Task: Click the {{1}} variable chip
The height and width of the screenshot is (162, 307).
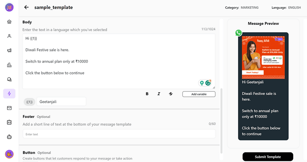Action: (29, 102)
